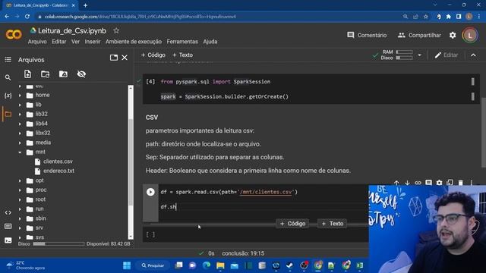Refresh the Arquivos file browser
Screen dimensions: 486x273
coord(46,74)
